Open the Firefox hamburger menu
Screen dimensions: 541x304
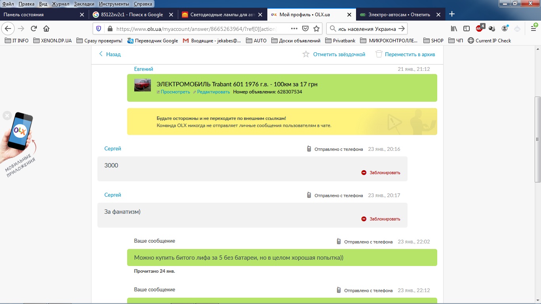point(533,28)
